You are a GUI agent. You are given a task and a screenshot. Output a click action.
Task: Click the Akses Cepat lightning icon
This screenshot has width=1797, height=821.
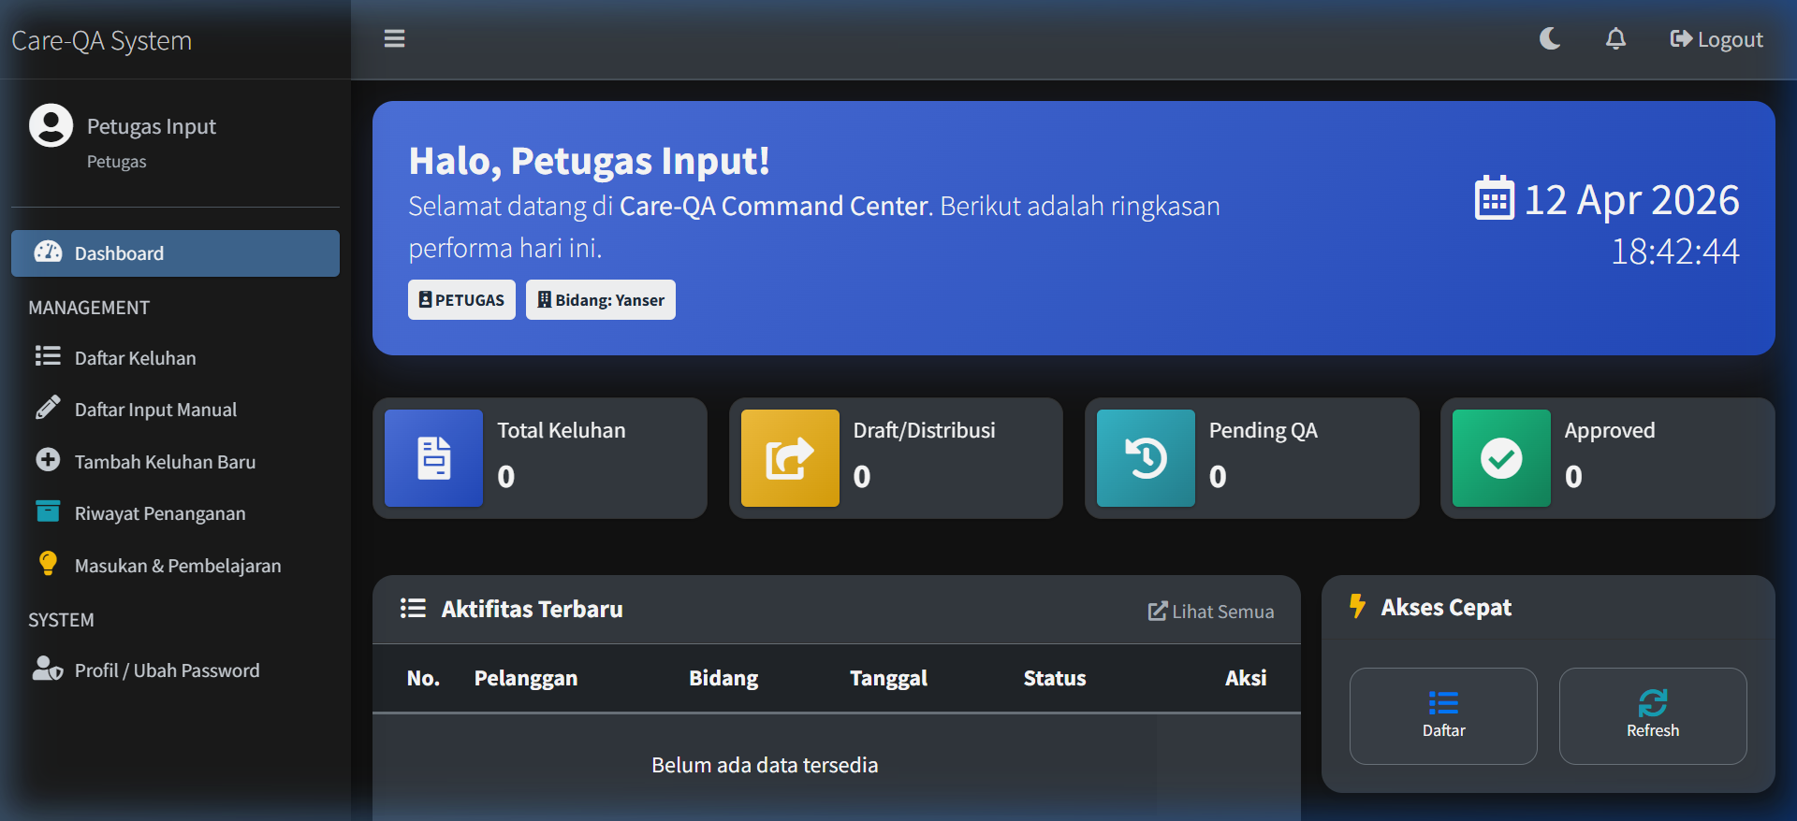[1357, 606]
